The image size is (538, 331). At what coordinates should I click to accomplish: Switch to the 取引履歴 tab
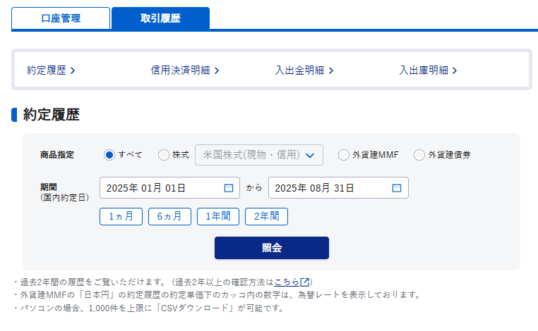160,18
